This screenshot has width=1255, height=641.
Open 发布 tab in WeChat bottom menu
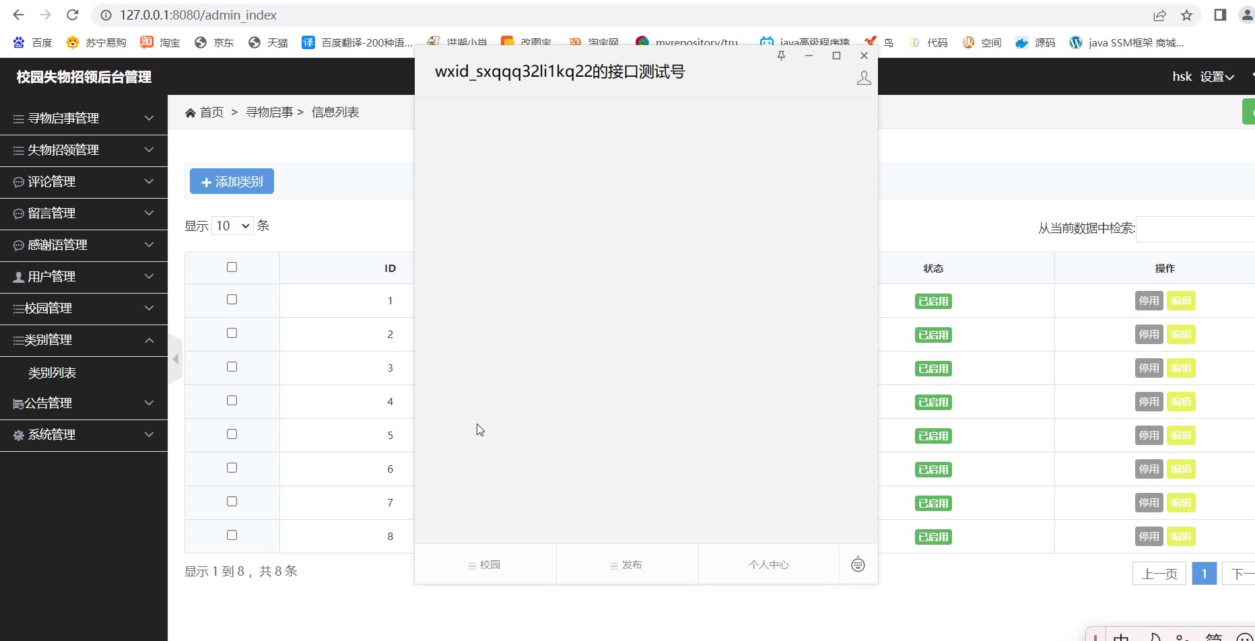coord(627,564)
